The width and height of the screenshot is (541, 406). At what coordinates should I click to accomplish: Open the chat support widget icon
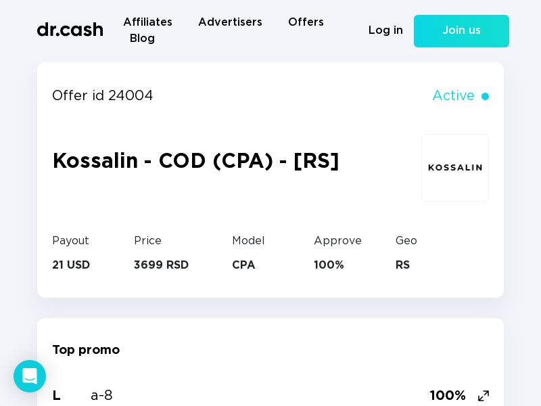[30, 376]
